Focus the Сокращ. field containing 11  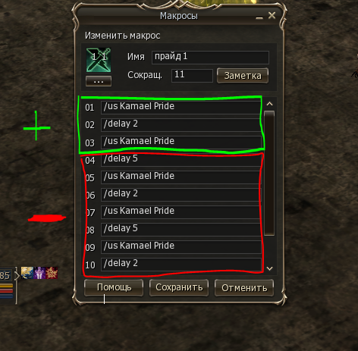[192, 75]
